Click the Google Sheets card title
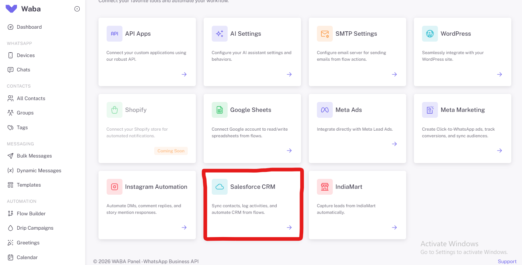The image size is (522, 265). point(250,110)
